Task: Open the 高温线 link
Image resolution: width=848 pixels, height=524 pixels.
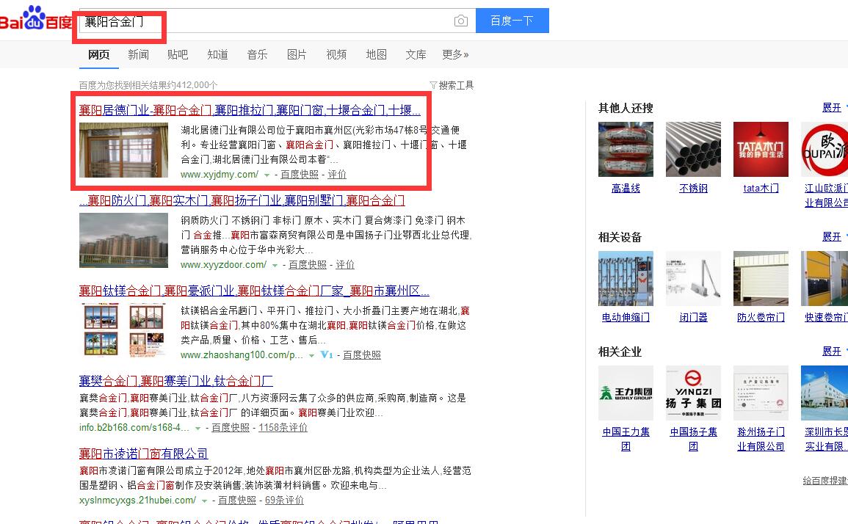Action: tap(626, 188)
